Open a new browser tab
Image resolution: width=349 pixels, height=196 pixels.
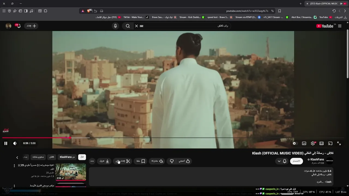coord(300,4)
